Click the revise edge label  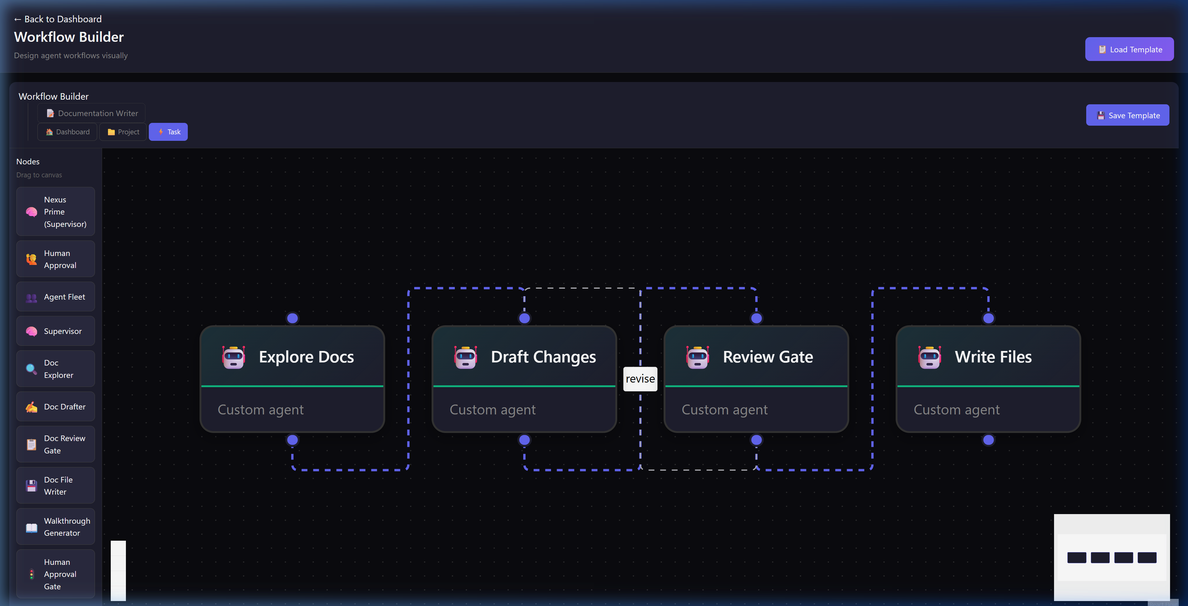(640, 379)
